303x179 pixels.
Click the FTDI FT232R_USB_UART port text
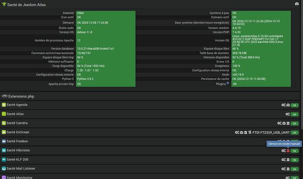coord(271,132)
